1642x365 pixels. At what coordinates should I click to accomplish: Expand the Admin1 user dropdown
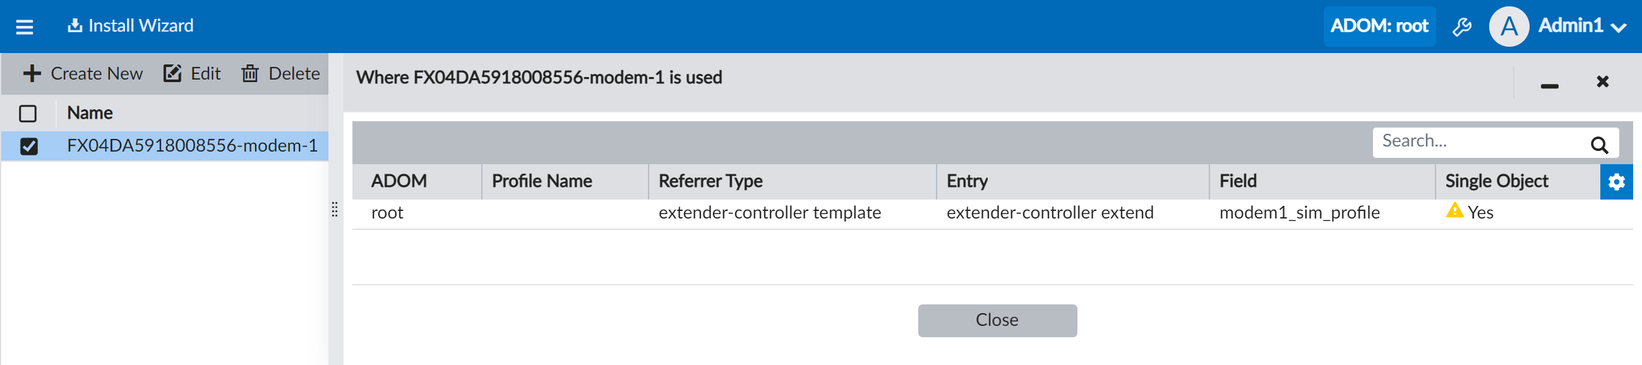[x=1617, y=27]
